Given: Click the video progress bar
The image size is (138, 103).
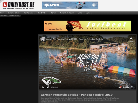Looking at the screenshot, I should [x=87, y=85].
